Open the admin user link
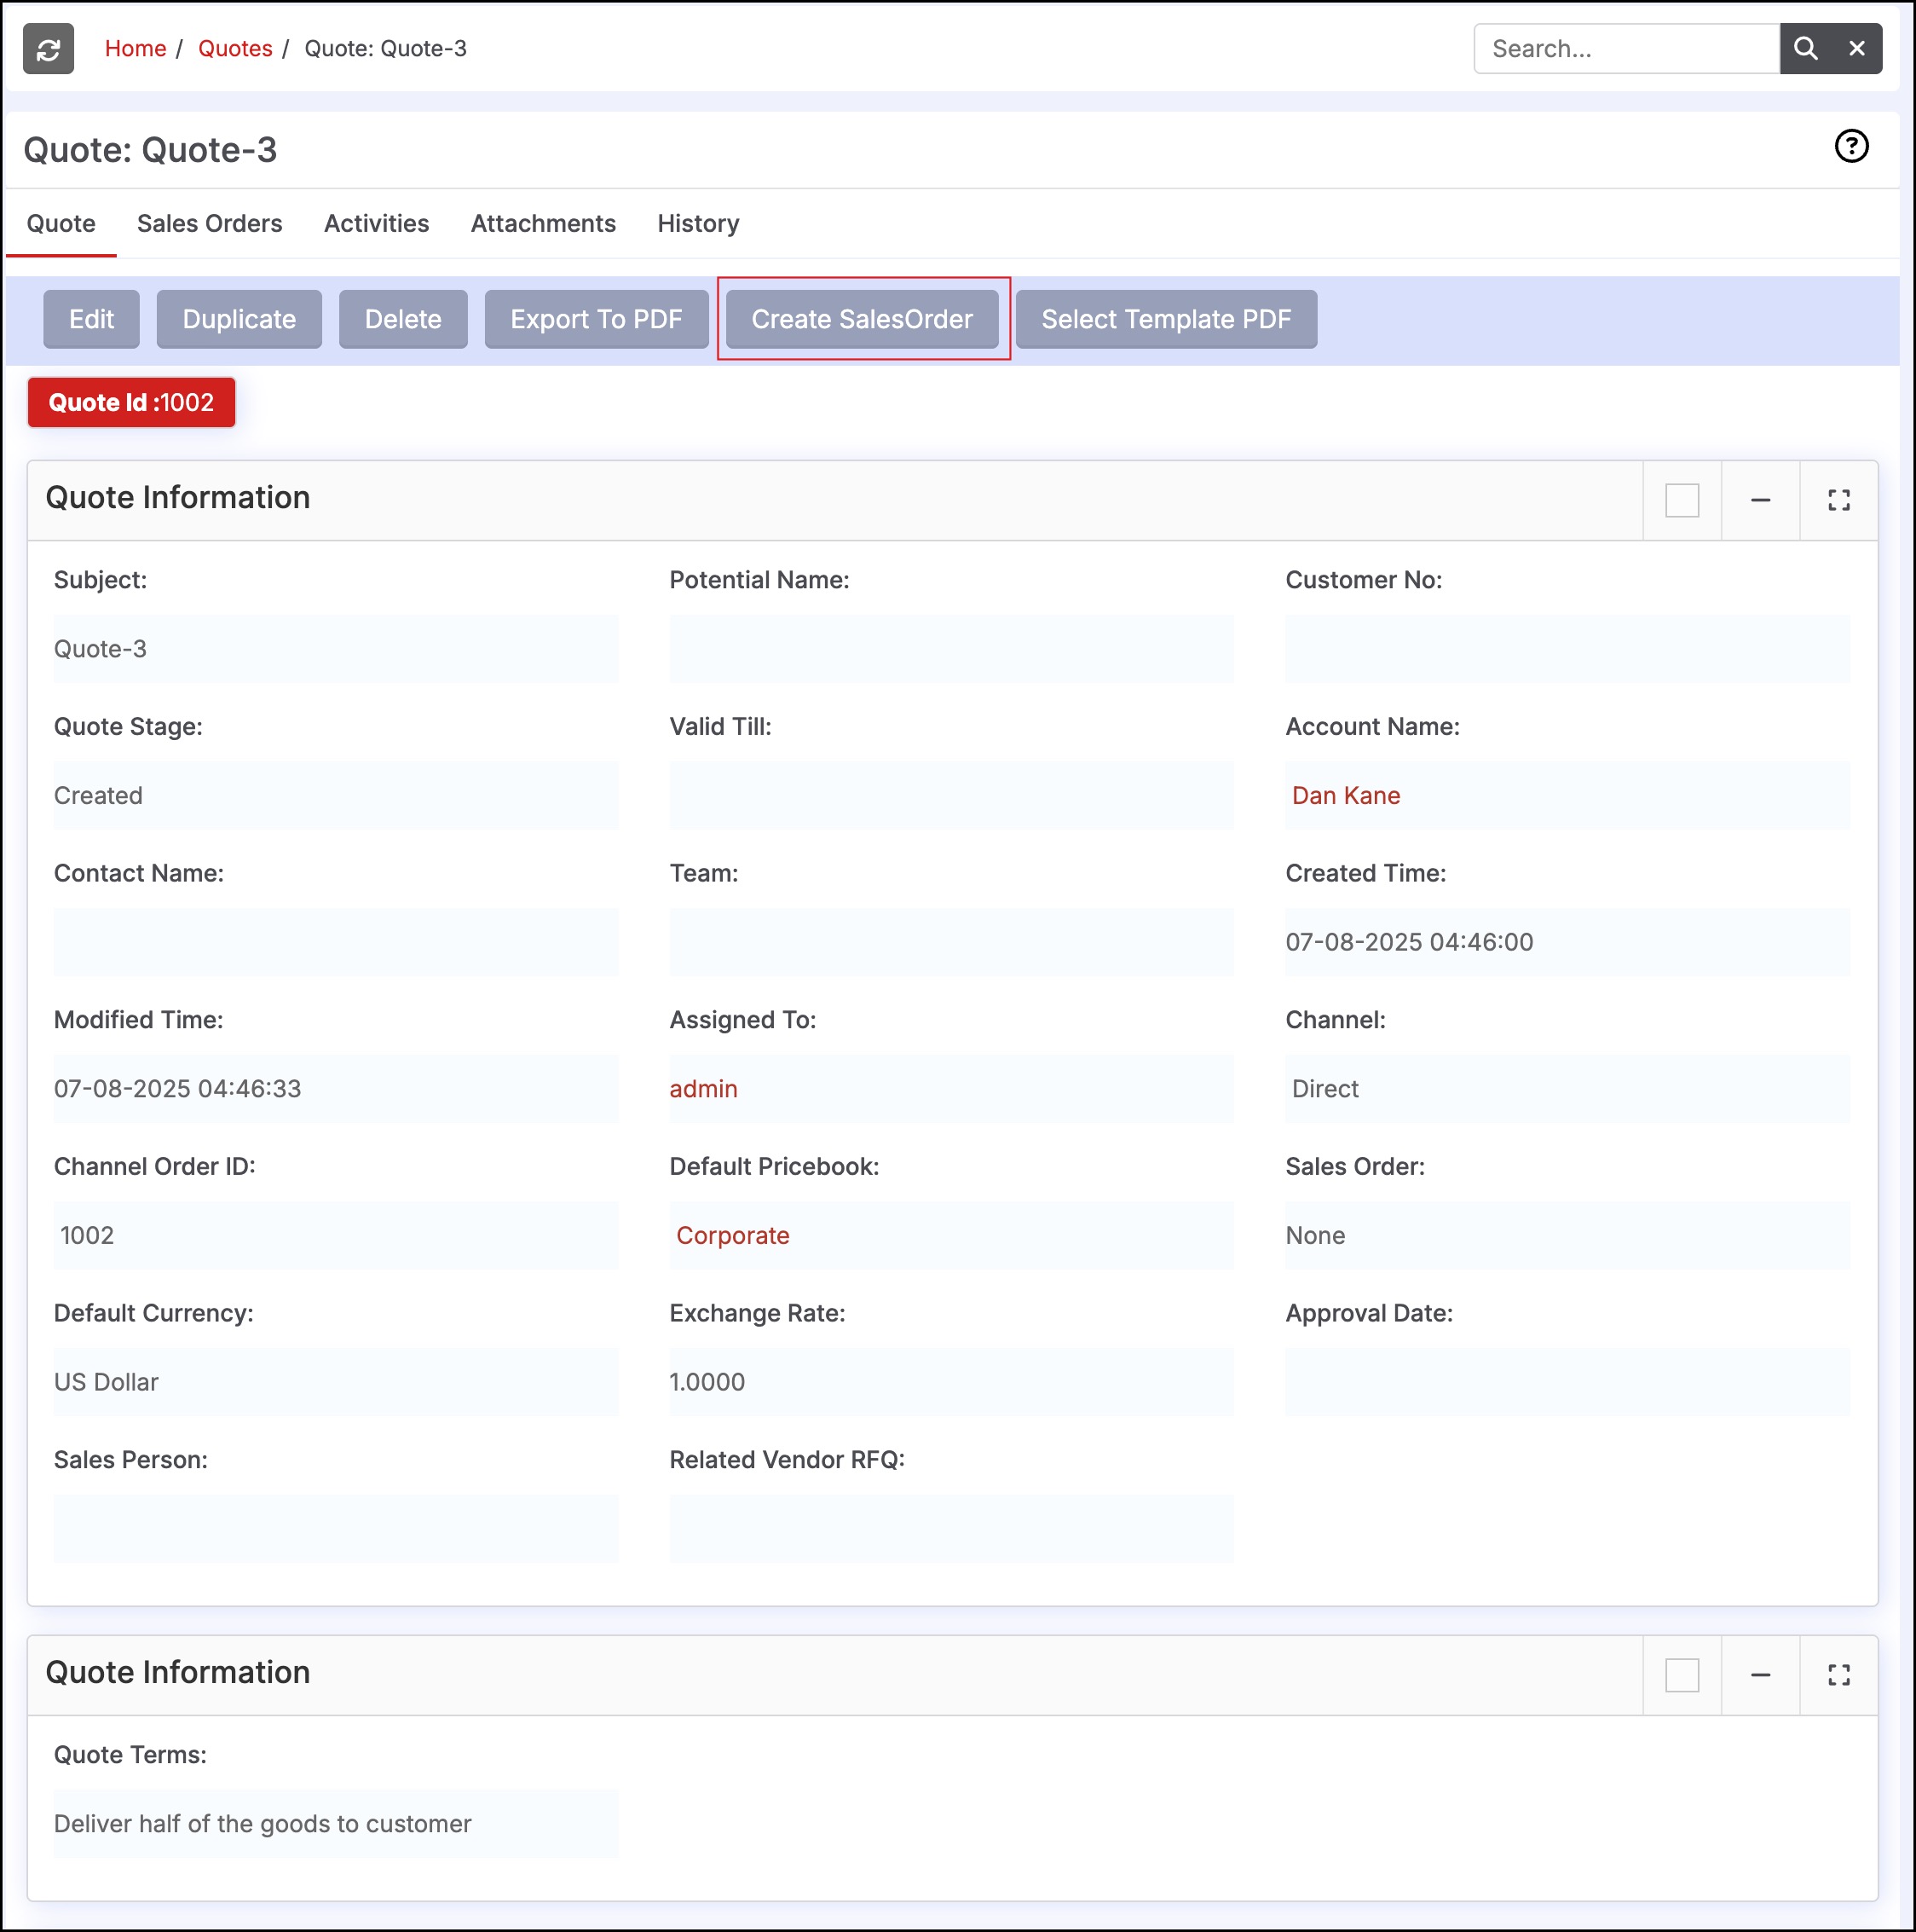The image size is (1916, 1932). coord(702,1088)
